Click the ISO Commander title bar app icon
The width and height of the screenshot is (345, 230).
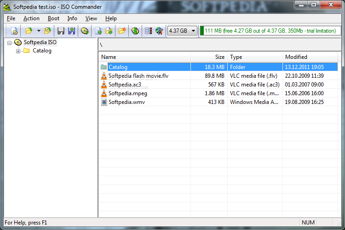(x=7, y=7)
